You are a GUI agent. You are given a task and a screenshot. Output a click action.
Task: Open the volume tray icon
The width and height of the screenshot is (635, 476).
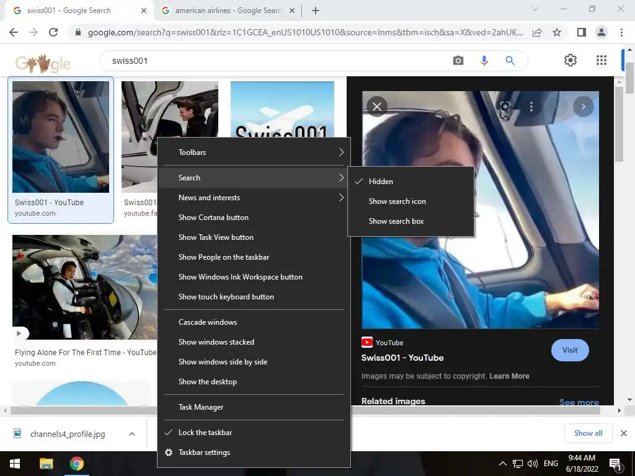(533, 464)
